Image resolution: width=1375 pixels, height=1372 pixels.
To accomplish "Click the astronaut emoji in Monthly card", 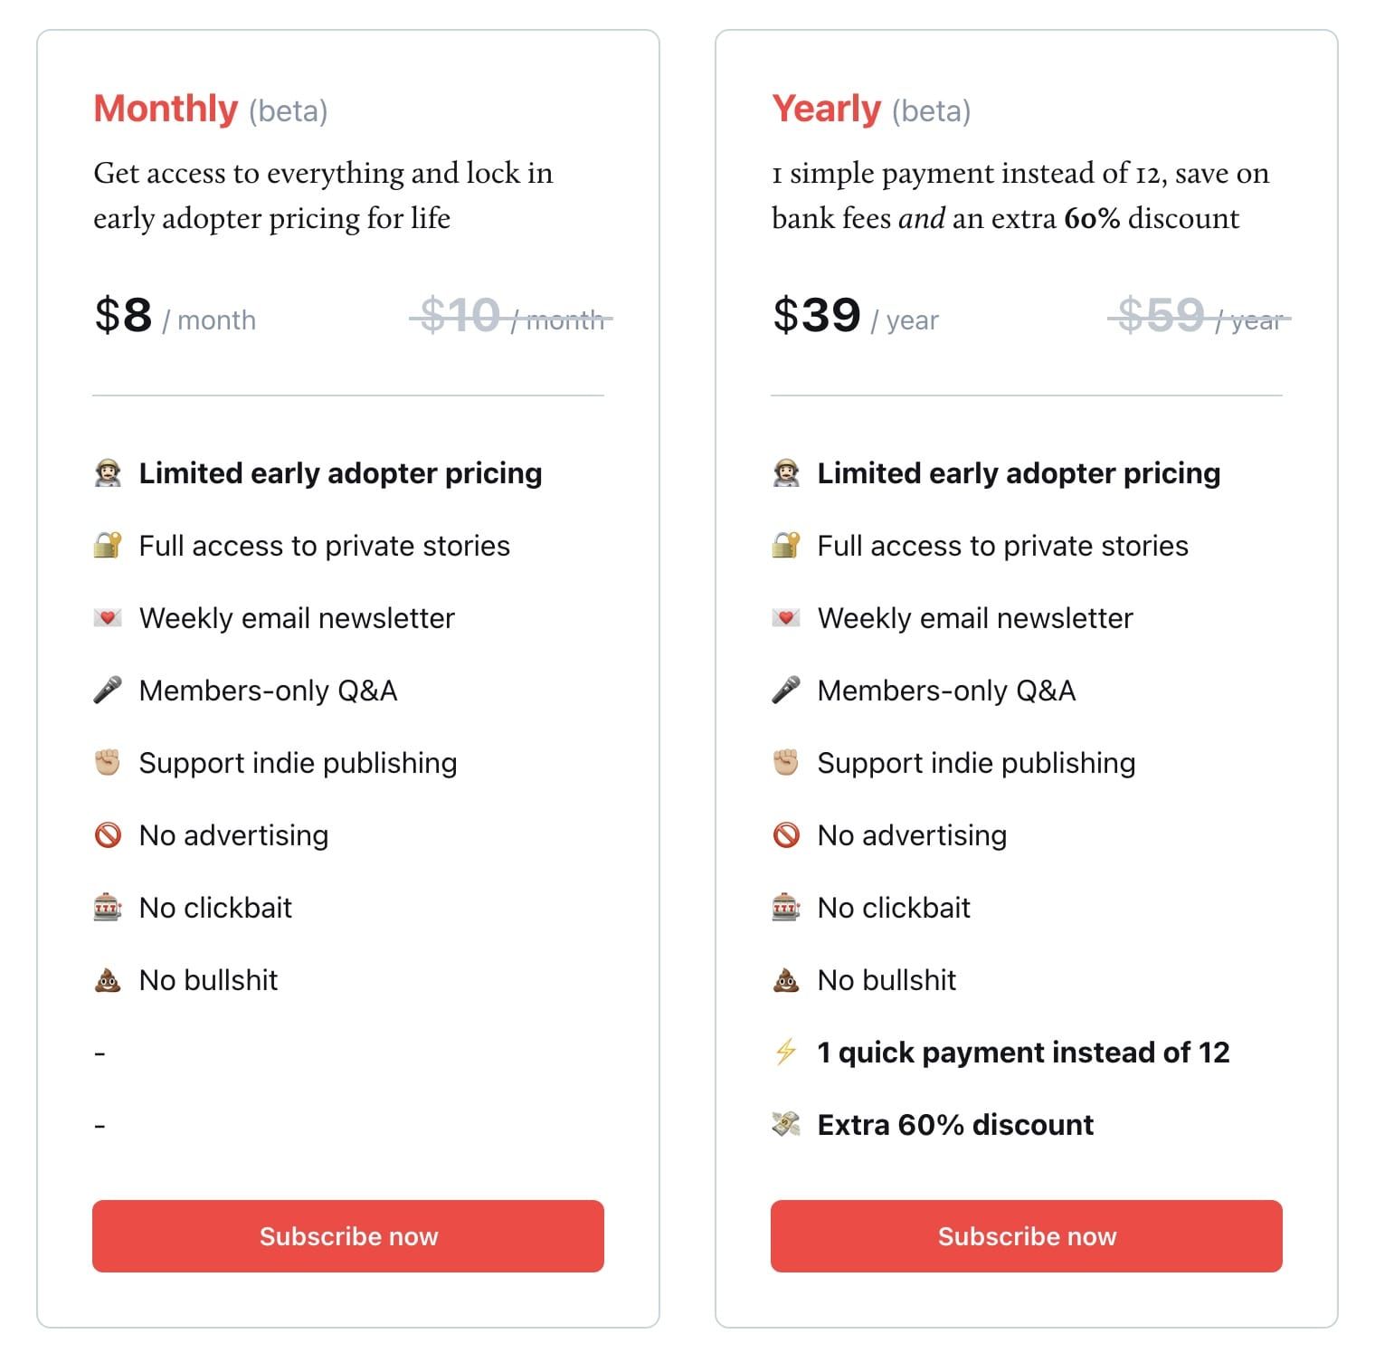I will (x=108, y=473).
